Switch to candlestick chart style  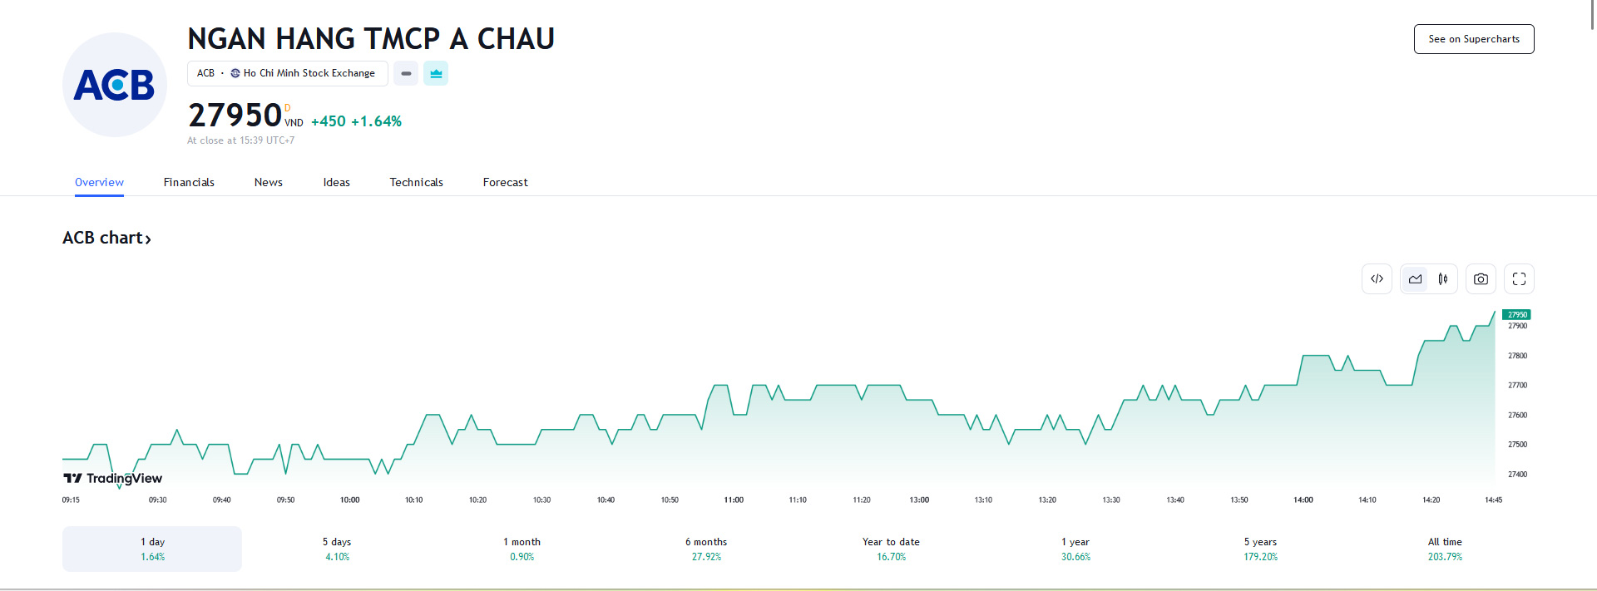[1443, 279]
